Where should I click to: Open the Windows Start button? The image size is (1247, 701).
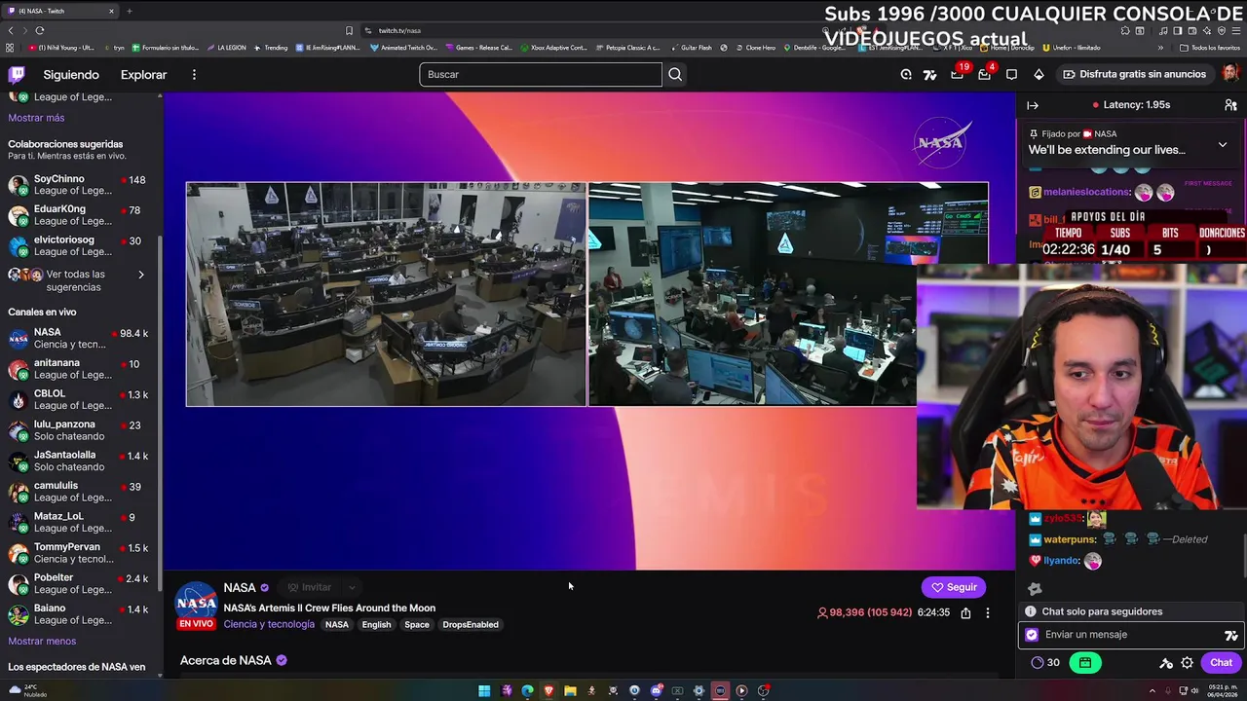(x=484, y=691)
